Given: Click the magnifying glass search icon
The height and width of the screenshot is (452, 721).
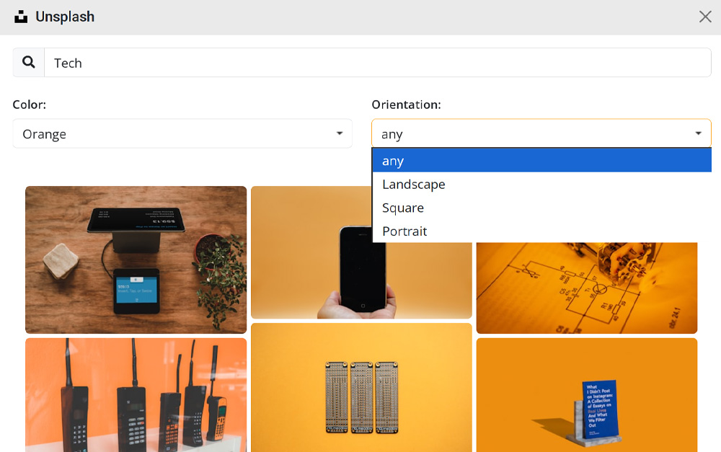Looking at the screenshot, I should [x=29, y=63].
